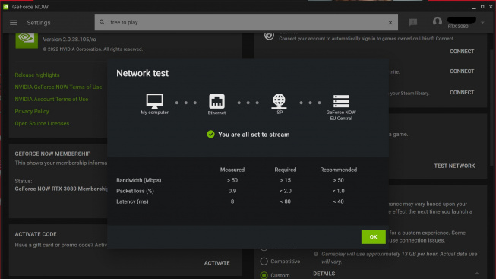Screen dimensions: 496x279
Task: Open the Privacy Policy link
Action: (x=32, y=111)
